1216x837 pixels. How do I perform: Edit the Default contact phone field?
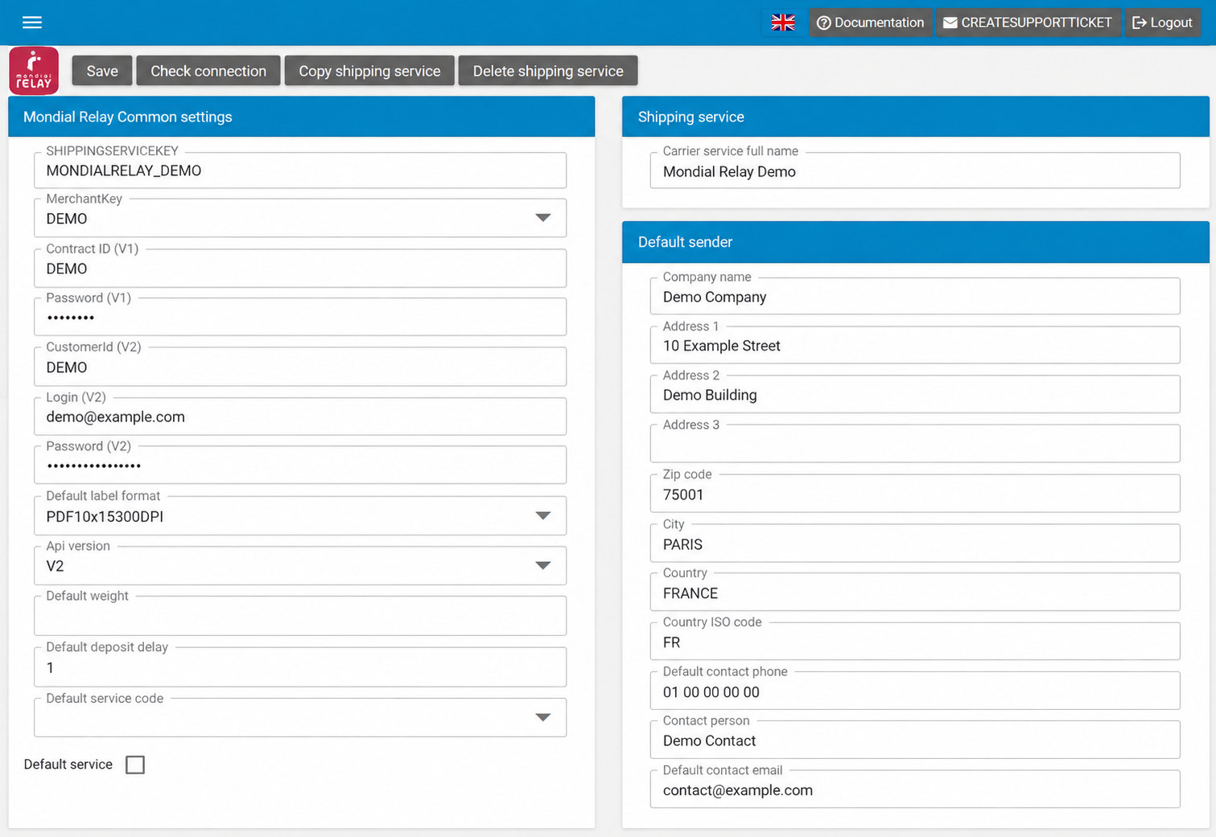click(x=915, y=691)
